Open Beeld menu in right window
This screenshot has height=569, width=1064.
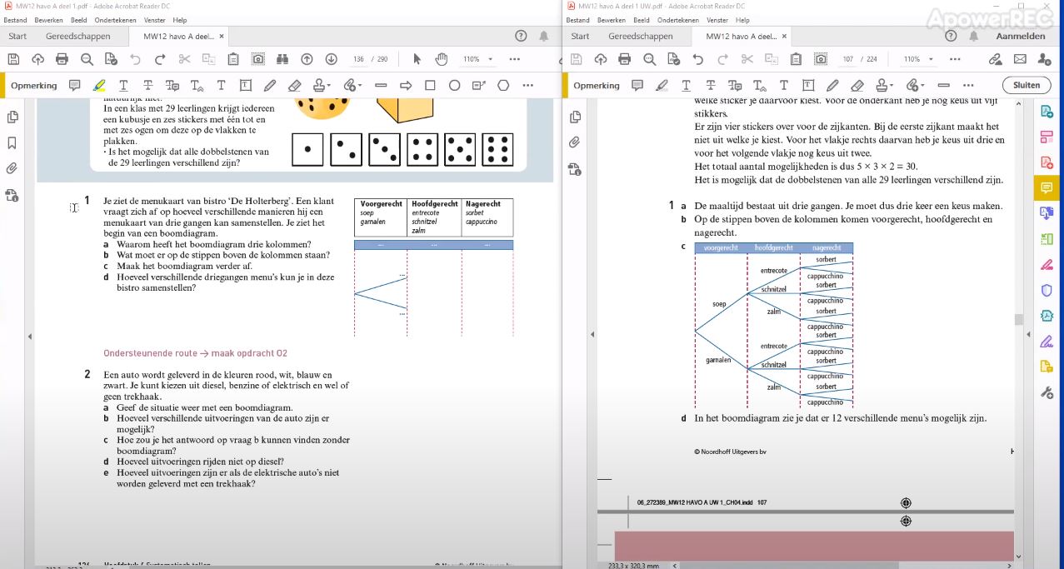(642, 20)
